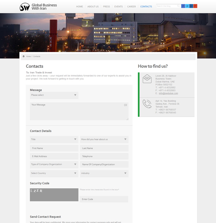
Task: Open the CAREER menu item
Action: [x=131, y=7]
